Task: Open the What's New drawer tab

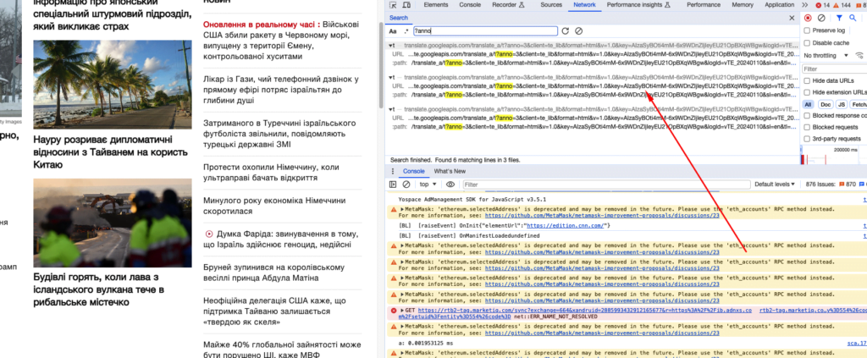Action: tap(450, 171)
